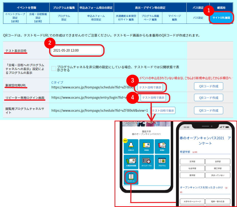Viewport: 237px width, 207px height.
Task: Tap the お知らせ bell icon
Action: pyautogui.click(x=131, y=146)
